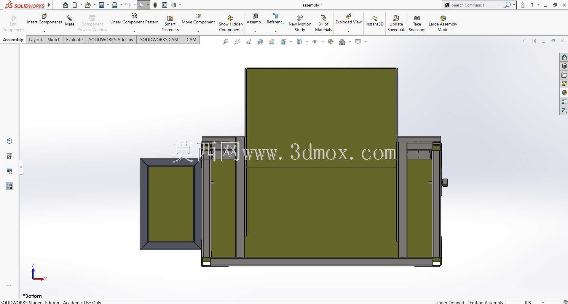Open Appearances color ball in task pane
568x304 pixels.
click(x=564, y=93)
